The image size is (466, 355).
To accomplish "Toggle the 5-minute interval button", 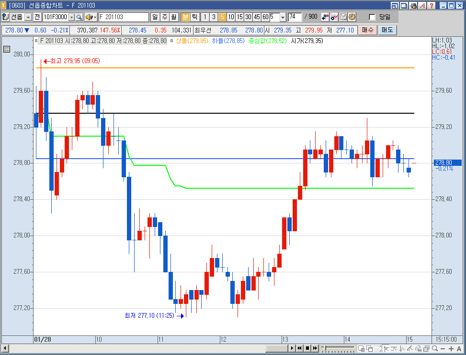I will coord(222,17).
